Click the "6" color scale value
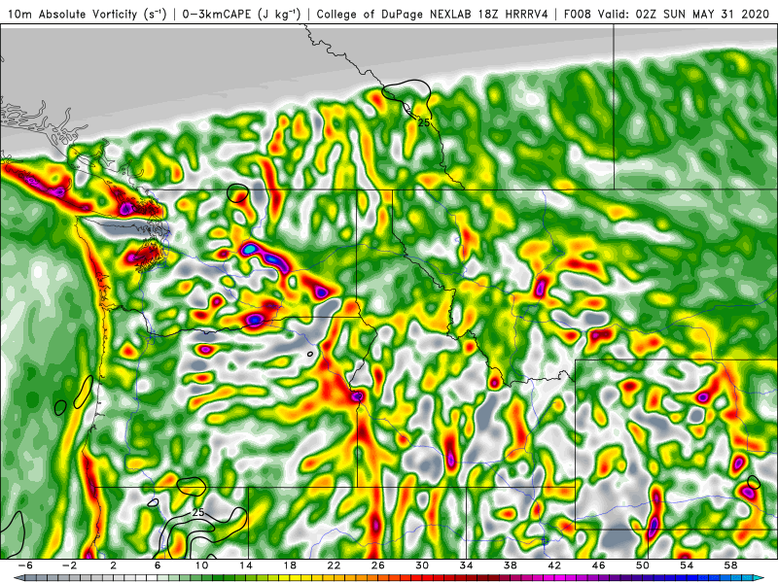778x583 pixels. pyautogui.click(x=158, y=566)
